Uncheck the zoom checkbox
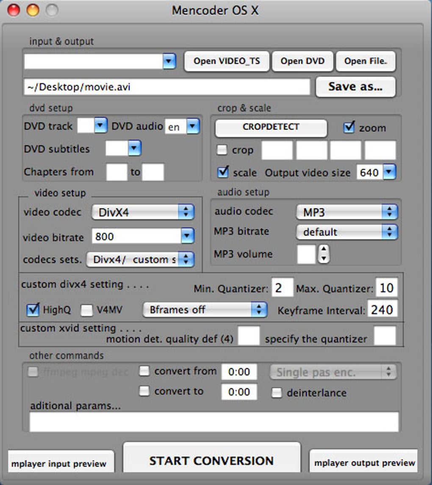 349,127
